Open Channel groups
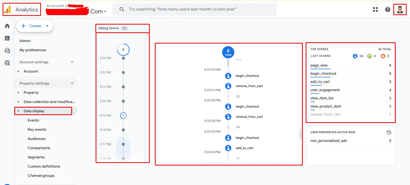The height and width of the screenshot is (185, 410). tap(41, 176)
